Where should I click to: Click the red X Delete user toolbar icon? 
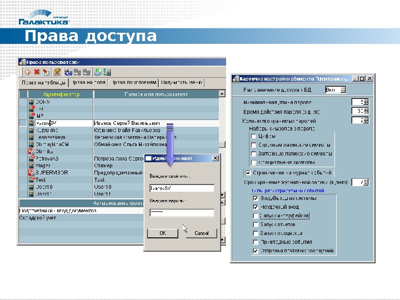tap(37, 72)
